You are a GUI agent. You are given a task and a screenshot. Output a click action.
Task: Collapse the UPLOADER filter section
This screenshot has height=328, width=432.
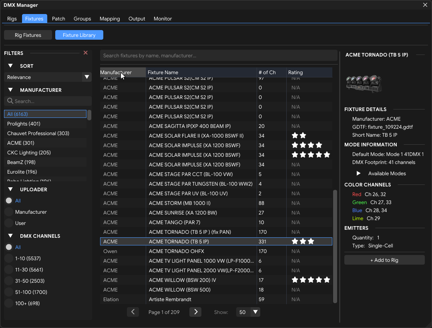10,189
